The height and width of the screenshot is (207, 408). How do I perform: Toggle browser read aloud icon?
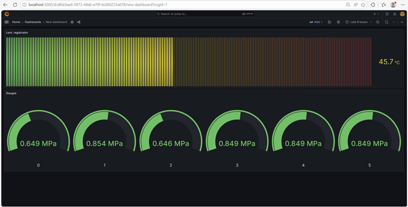355,5
